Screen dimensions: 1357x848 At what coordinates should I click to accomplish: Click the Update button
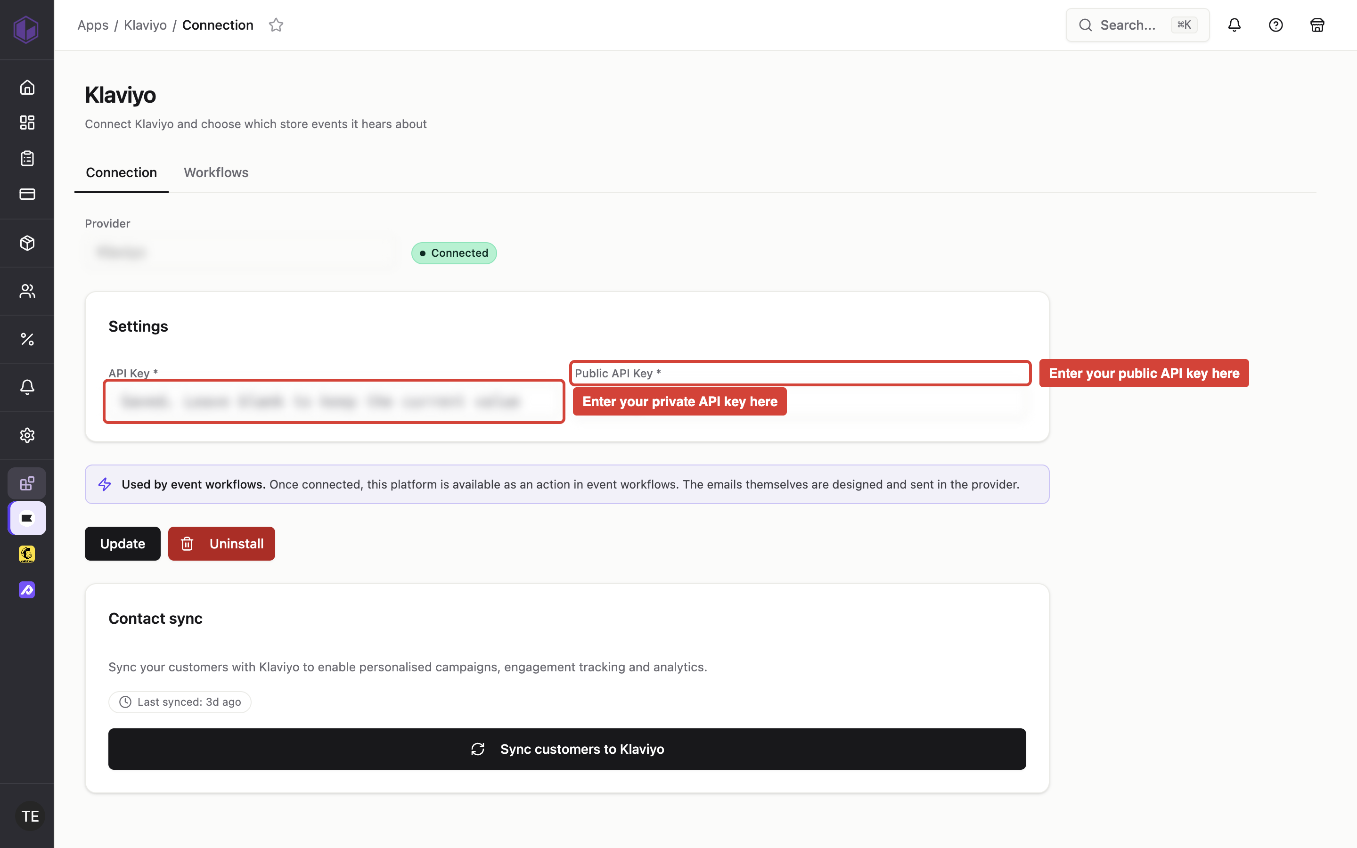[122, 544]
